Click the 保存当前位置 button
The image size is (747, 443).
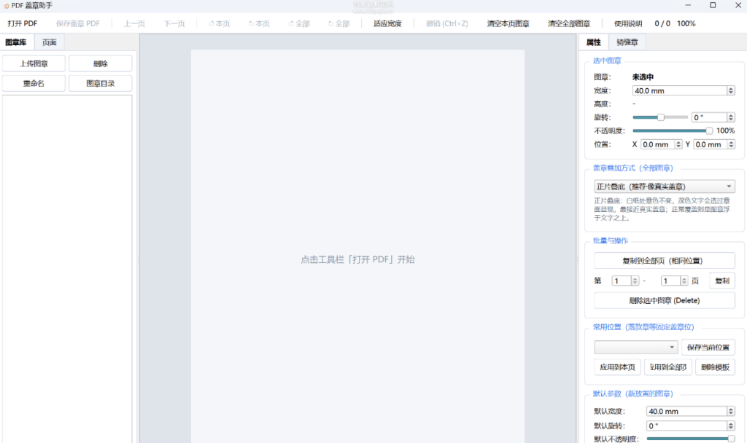(708, 347)
